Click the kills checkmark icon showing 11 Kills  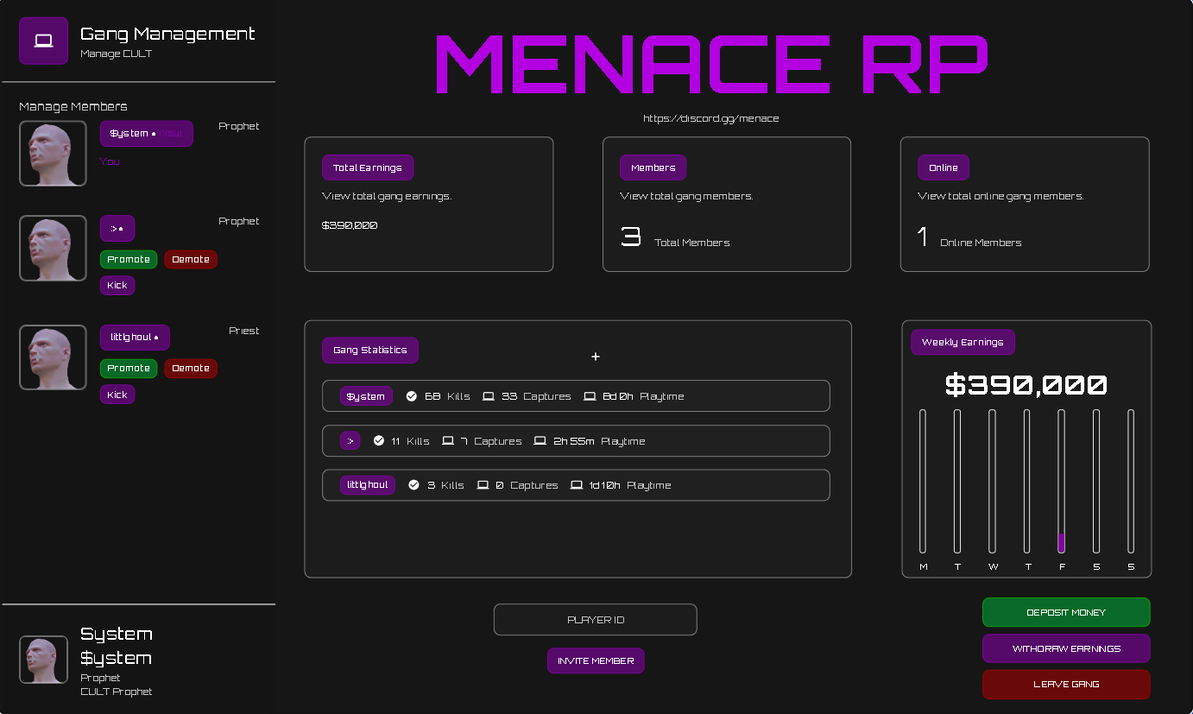coord(378,441)
